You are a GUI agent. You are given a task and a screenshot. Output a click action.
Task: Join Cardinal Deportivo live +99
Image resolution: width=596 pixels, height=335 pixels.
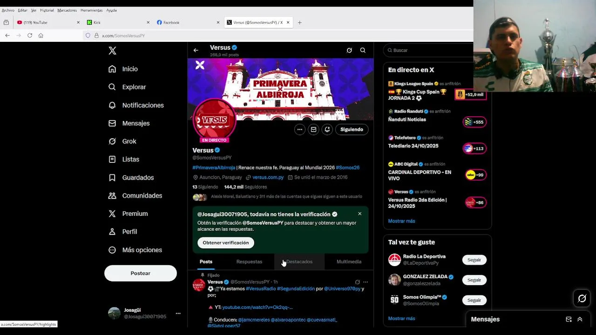click(475, 175)
